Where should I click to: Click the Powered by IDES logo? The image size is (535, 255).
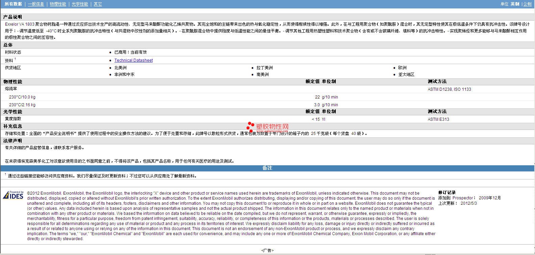13,195
